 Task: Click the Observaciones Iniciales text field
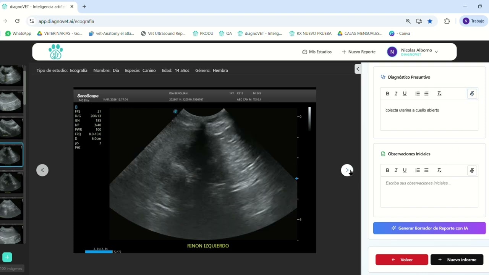(429, 192)
